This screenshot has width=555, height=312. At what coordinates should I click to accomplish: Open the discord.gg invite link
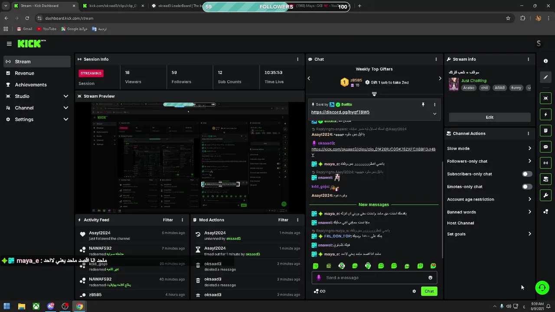340,112
